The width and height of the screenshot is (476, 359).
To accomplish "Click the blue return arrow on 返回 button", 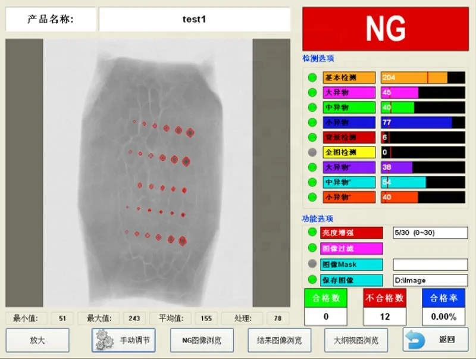I will click(414, 339).
